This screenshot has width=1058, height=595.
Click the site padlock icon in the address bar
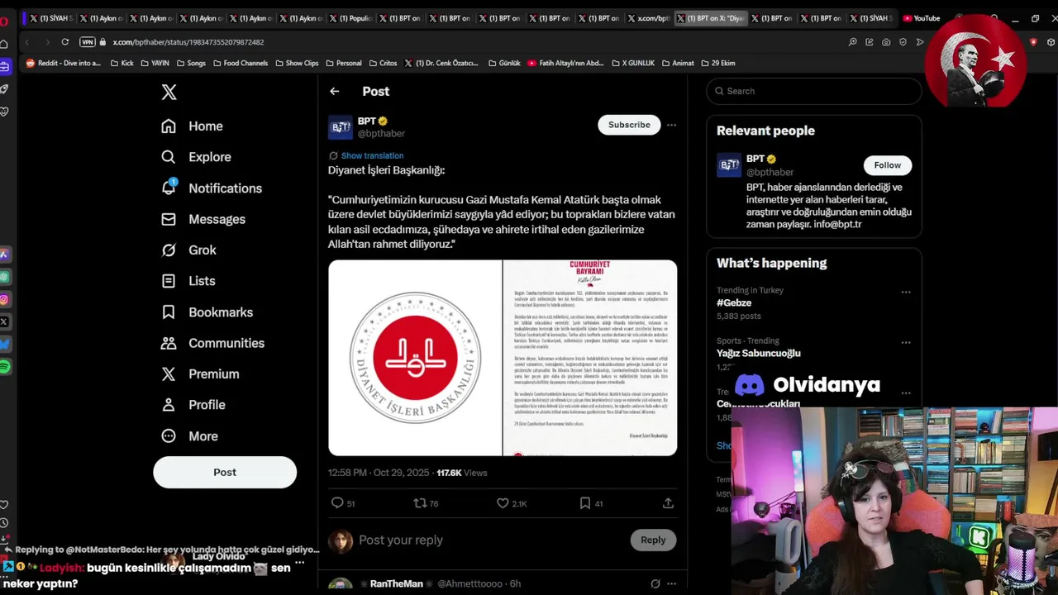[103, 42]
